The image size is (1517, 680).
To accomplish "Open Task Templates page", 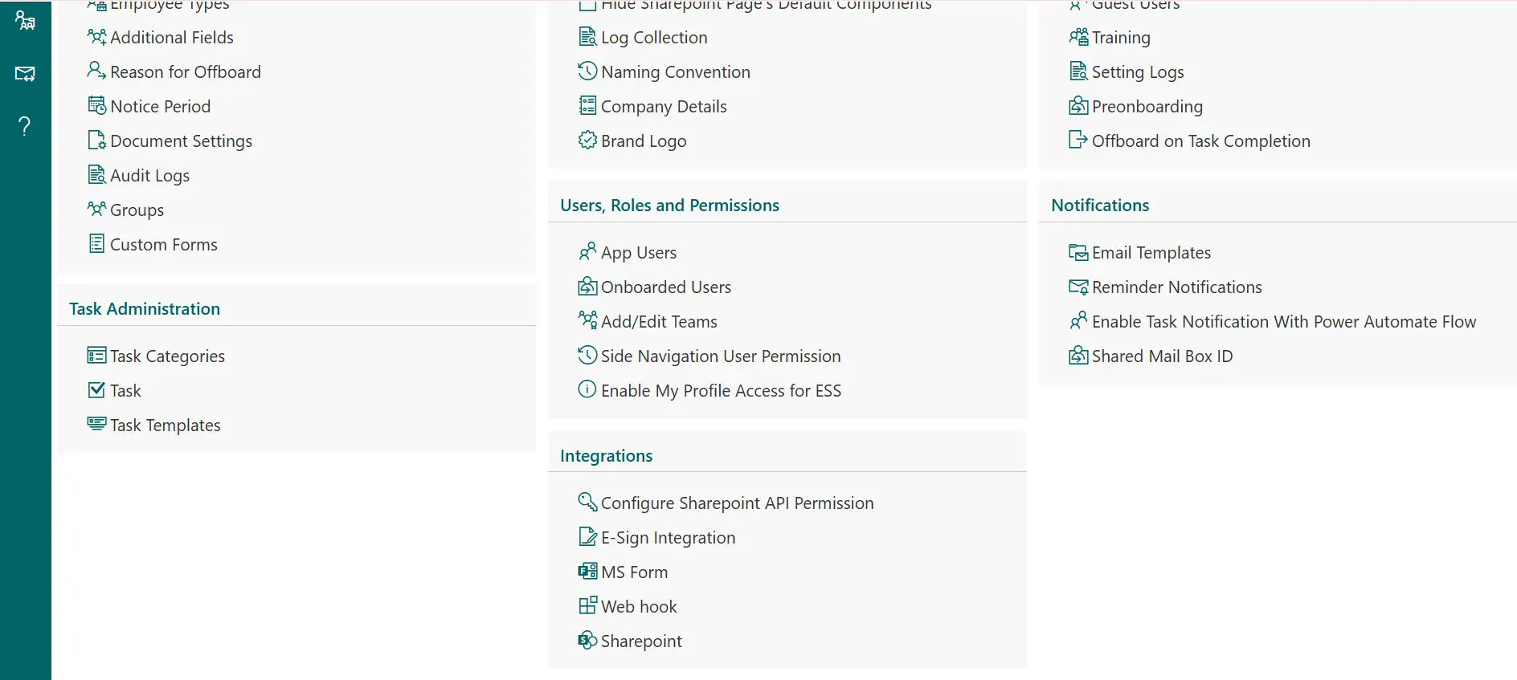I will [x=165, y=426].
